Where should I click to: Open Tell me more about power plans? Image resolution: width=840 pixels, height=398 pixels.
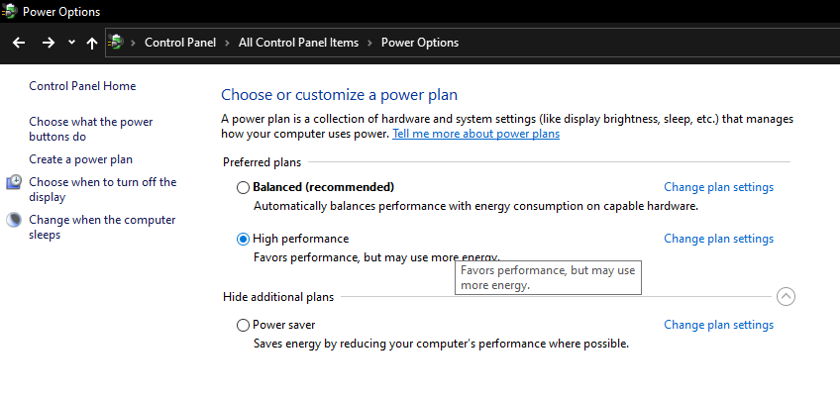(475, 134)
